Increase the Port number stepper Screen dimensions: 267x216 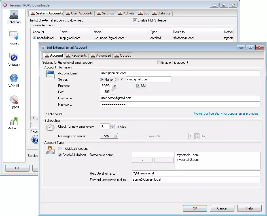(x=113, y=91)
